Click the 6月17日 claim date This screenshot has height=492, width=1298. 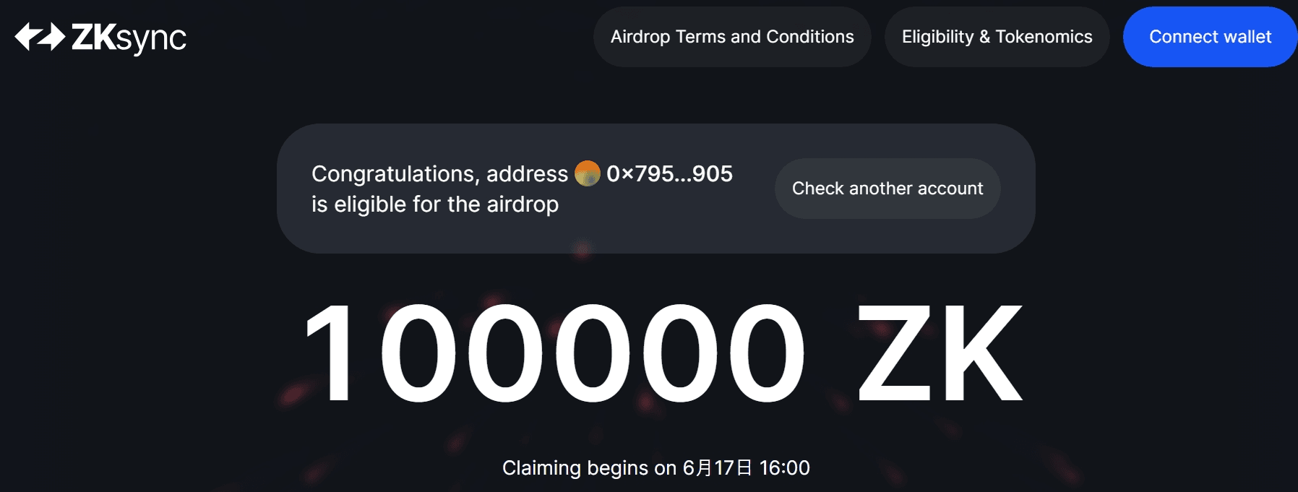(718, 468)
